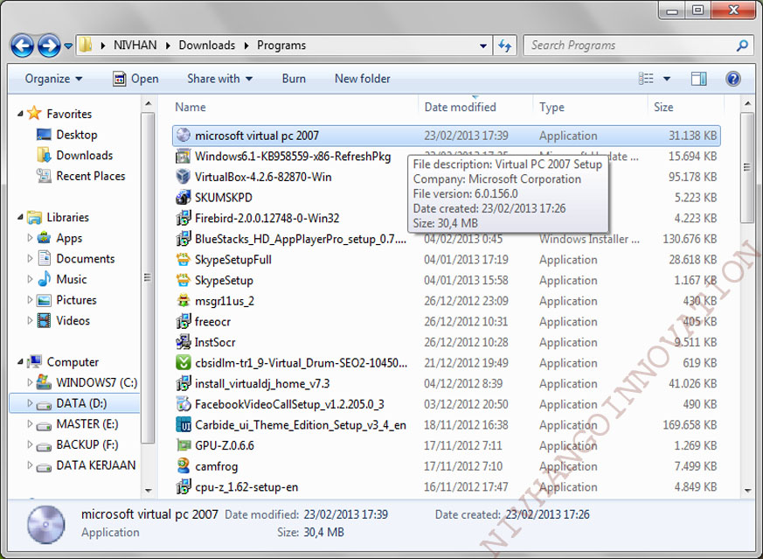
Task: Toggle the preview pane button
Action: point(699,79)
